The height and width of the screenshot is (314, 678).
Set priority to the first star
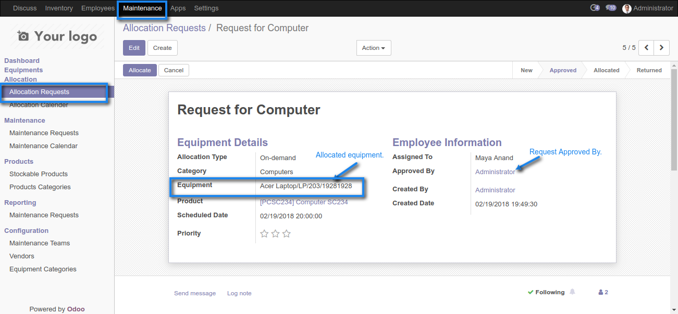tap(264, 233)
